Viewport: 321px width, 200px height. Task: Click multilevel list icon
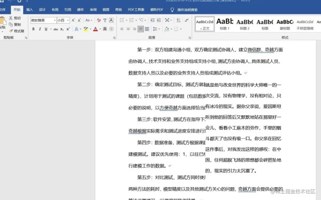pos(141,20)
